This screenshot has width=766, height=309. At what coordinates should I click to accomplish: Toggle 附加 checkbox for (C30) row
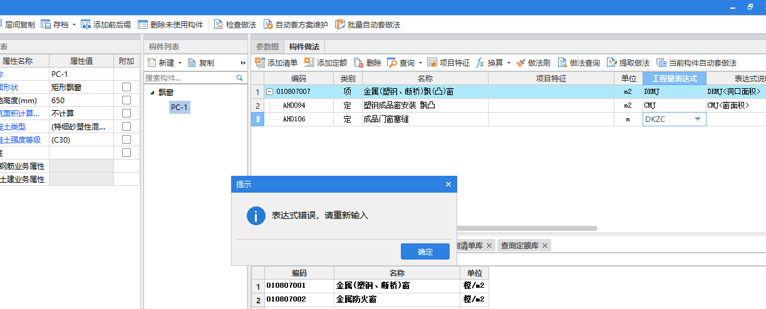[127, 139]
